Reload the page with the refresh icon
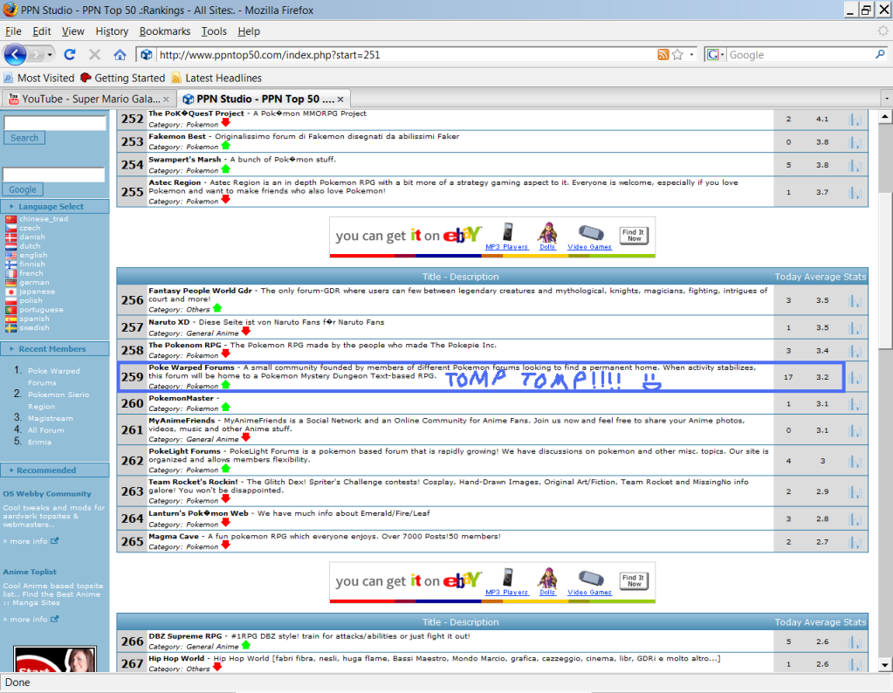893x693 pixels. click(70, 55)
